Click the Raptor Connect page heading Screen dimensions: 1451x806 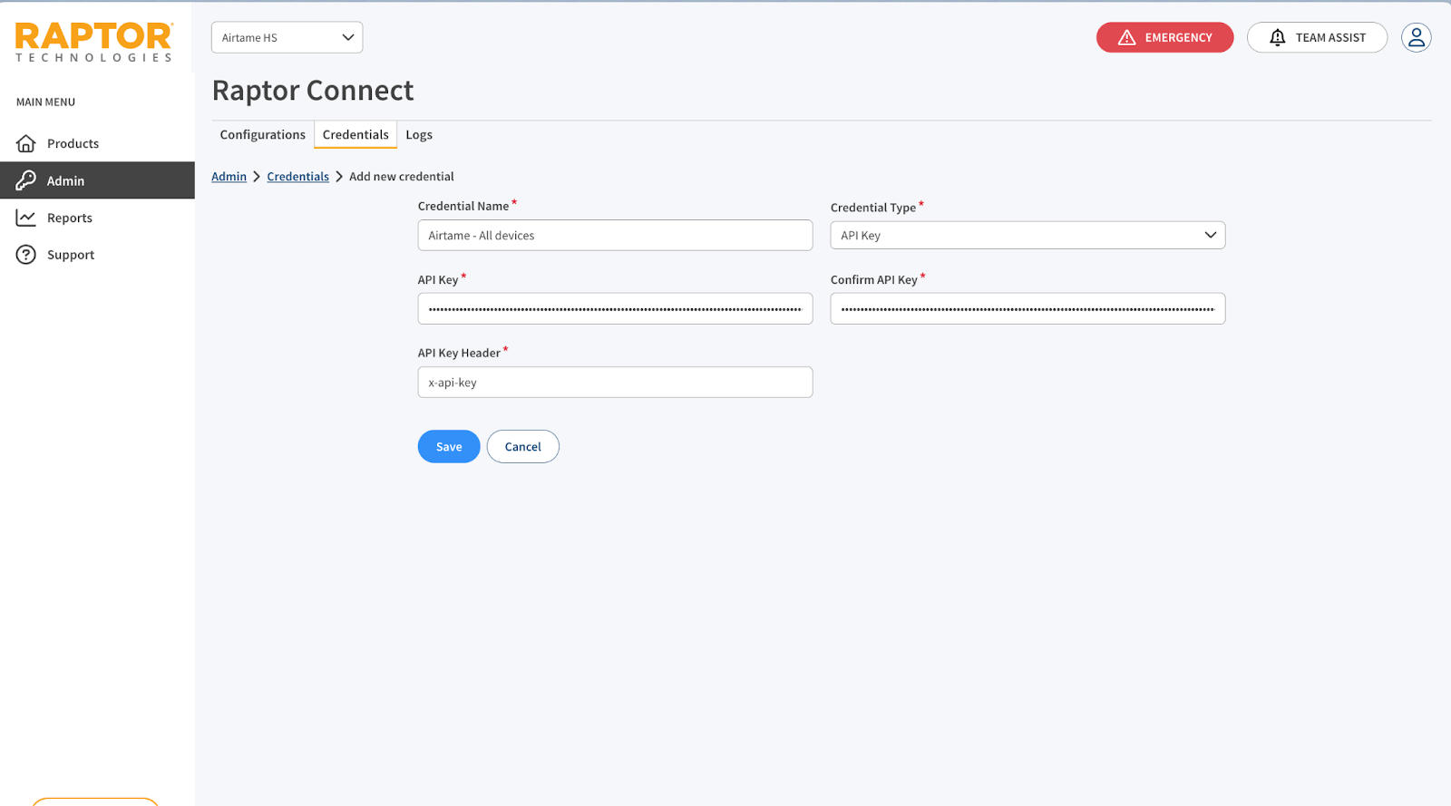pyautogui.click(x=313, y=91)
